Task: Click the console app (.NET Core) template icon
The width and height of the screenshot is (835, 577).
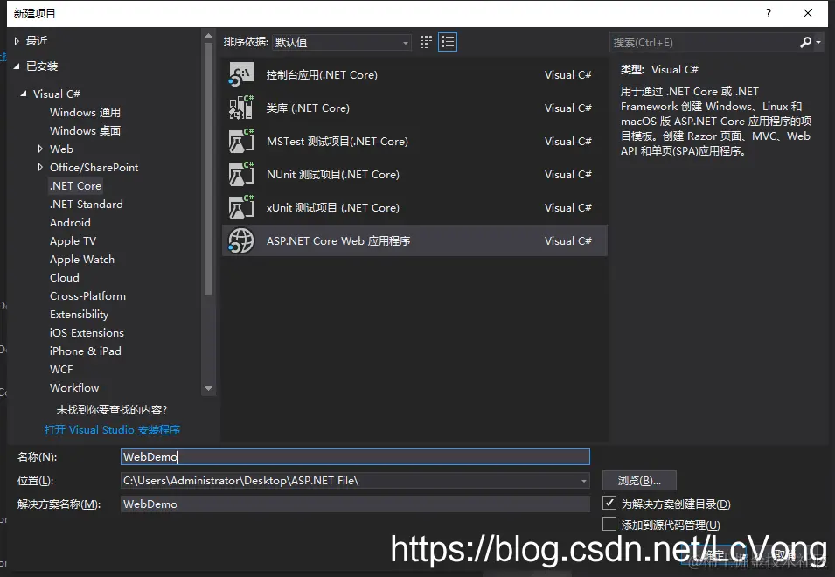Action: point(241,74)
